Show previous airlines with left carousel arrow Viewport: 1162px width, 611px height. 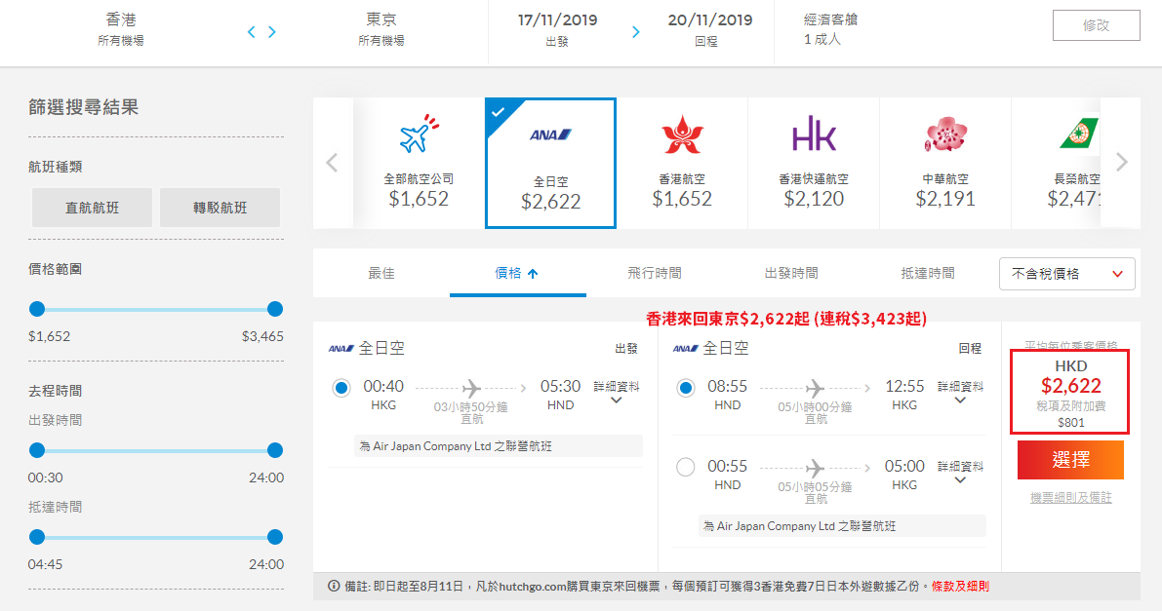tap(332, 163)
